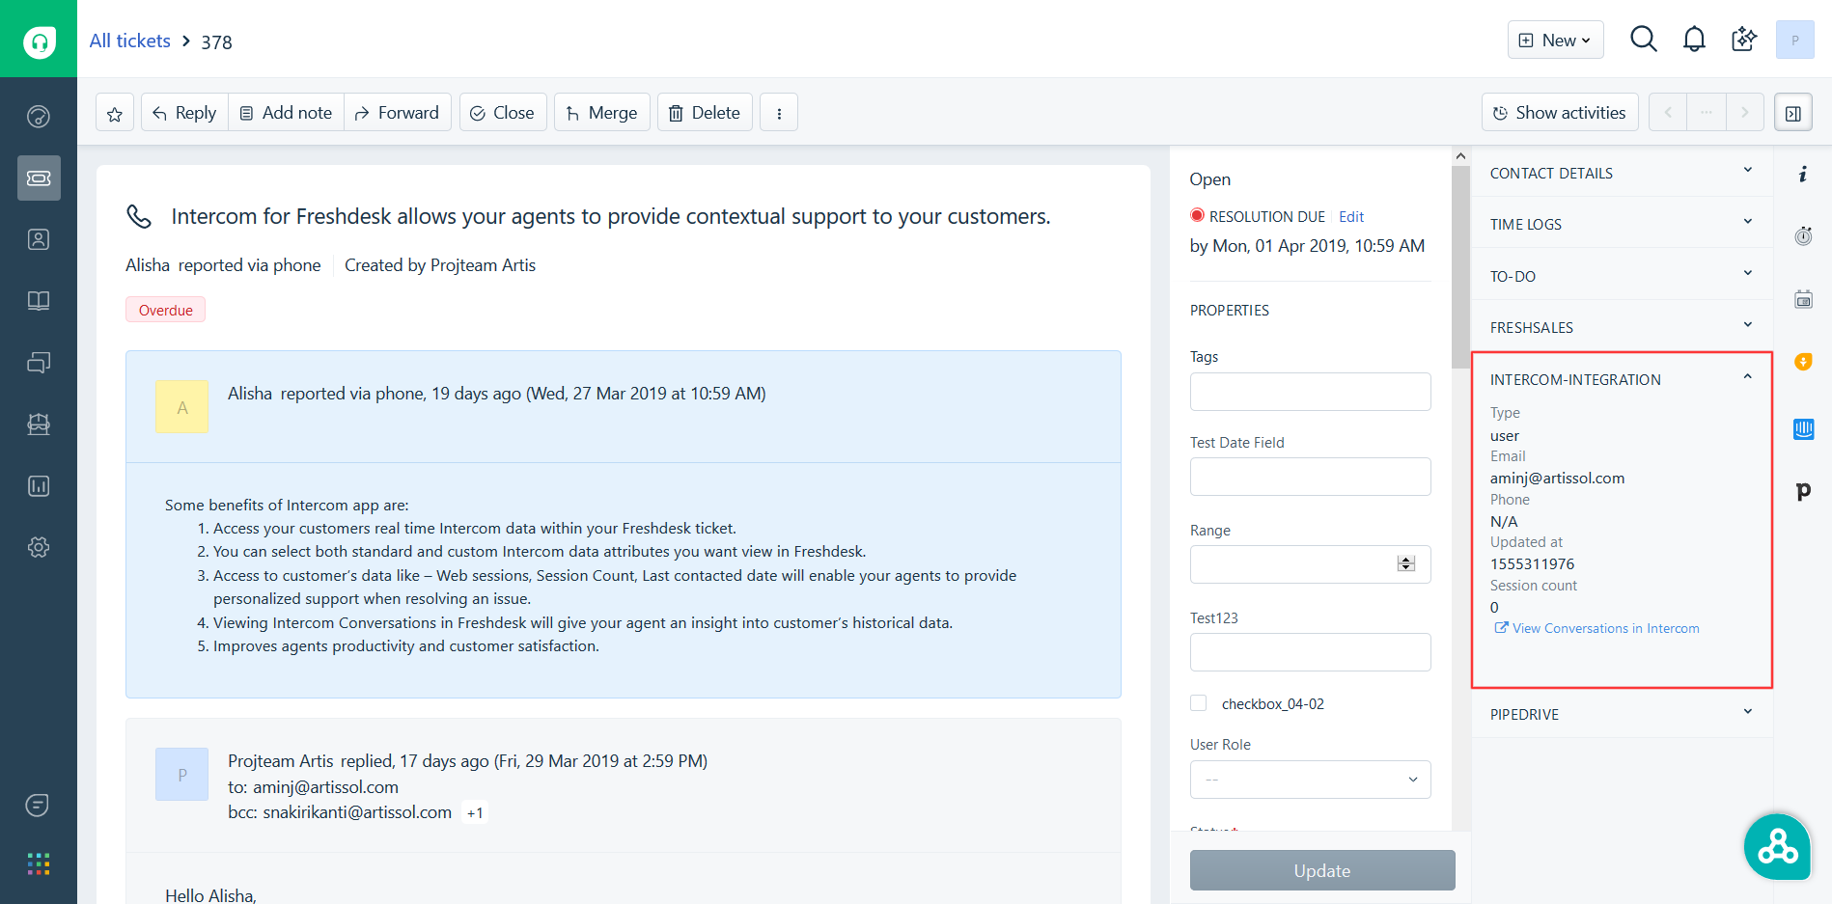The image size is (1832, 904).
Task: Open the app switcher grid icon
Action: point(39,863)
